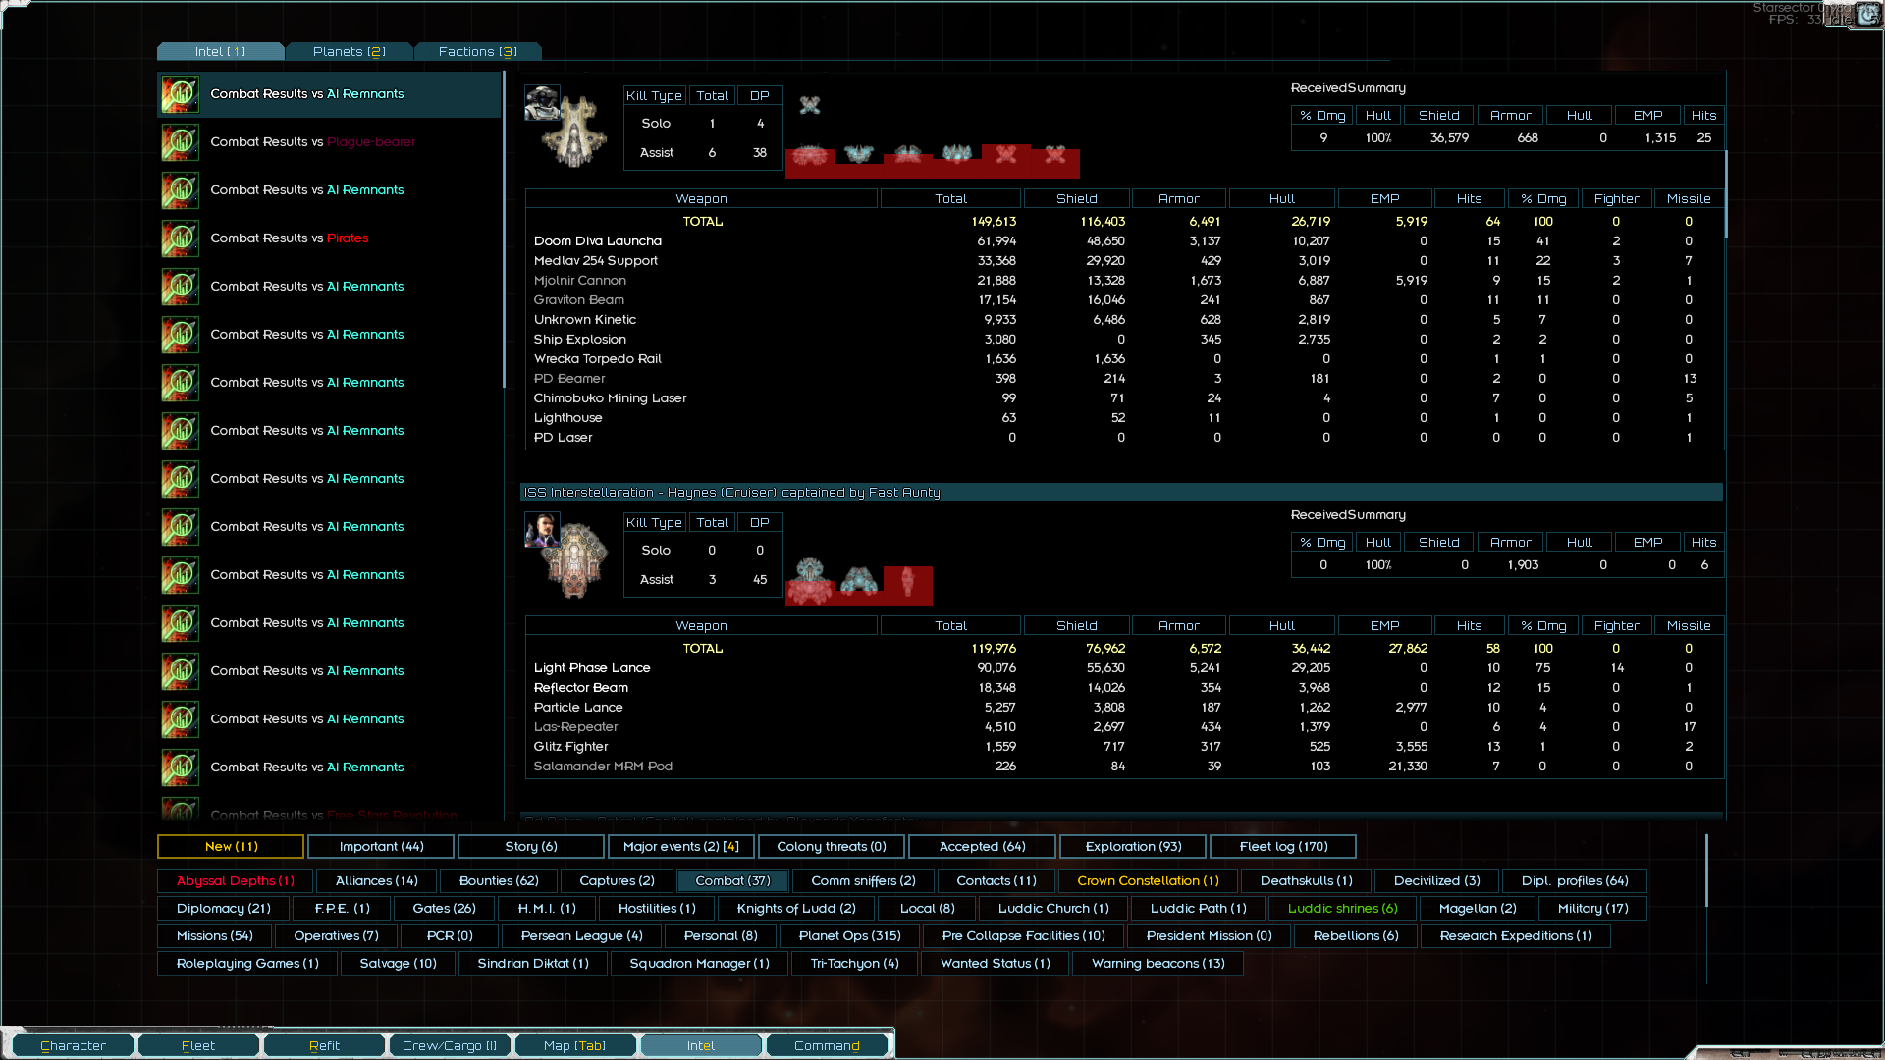Open the Fleet screen from bottom bar

click(x=198, y=1045)
